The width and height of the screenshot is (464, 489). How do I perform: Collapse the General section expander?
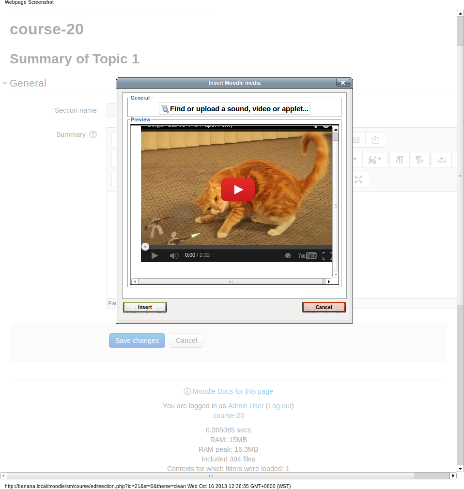coord(5,83)
